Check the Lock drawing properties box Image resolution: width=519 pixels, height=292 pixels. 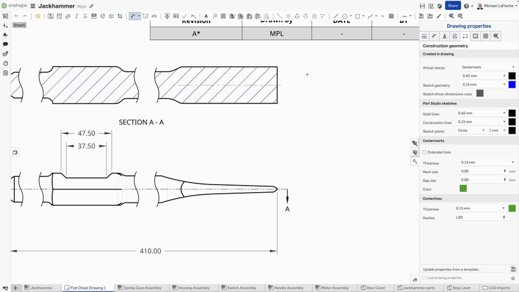[x=424, y=278]
